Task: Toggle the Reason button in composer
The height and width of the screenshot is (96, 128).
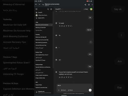Action: coord(70,90)
